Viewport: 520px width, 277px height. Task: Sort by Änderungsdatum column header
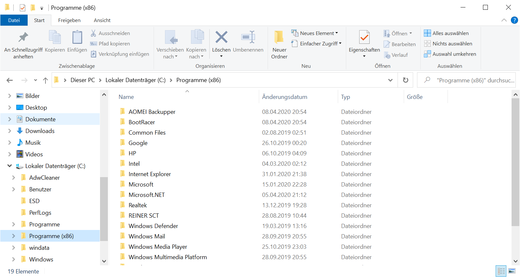coord(285,97)
